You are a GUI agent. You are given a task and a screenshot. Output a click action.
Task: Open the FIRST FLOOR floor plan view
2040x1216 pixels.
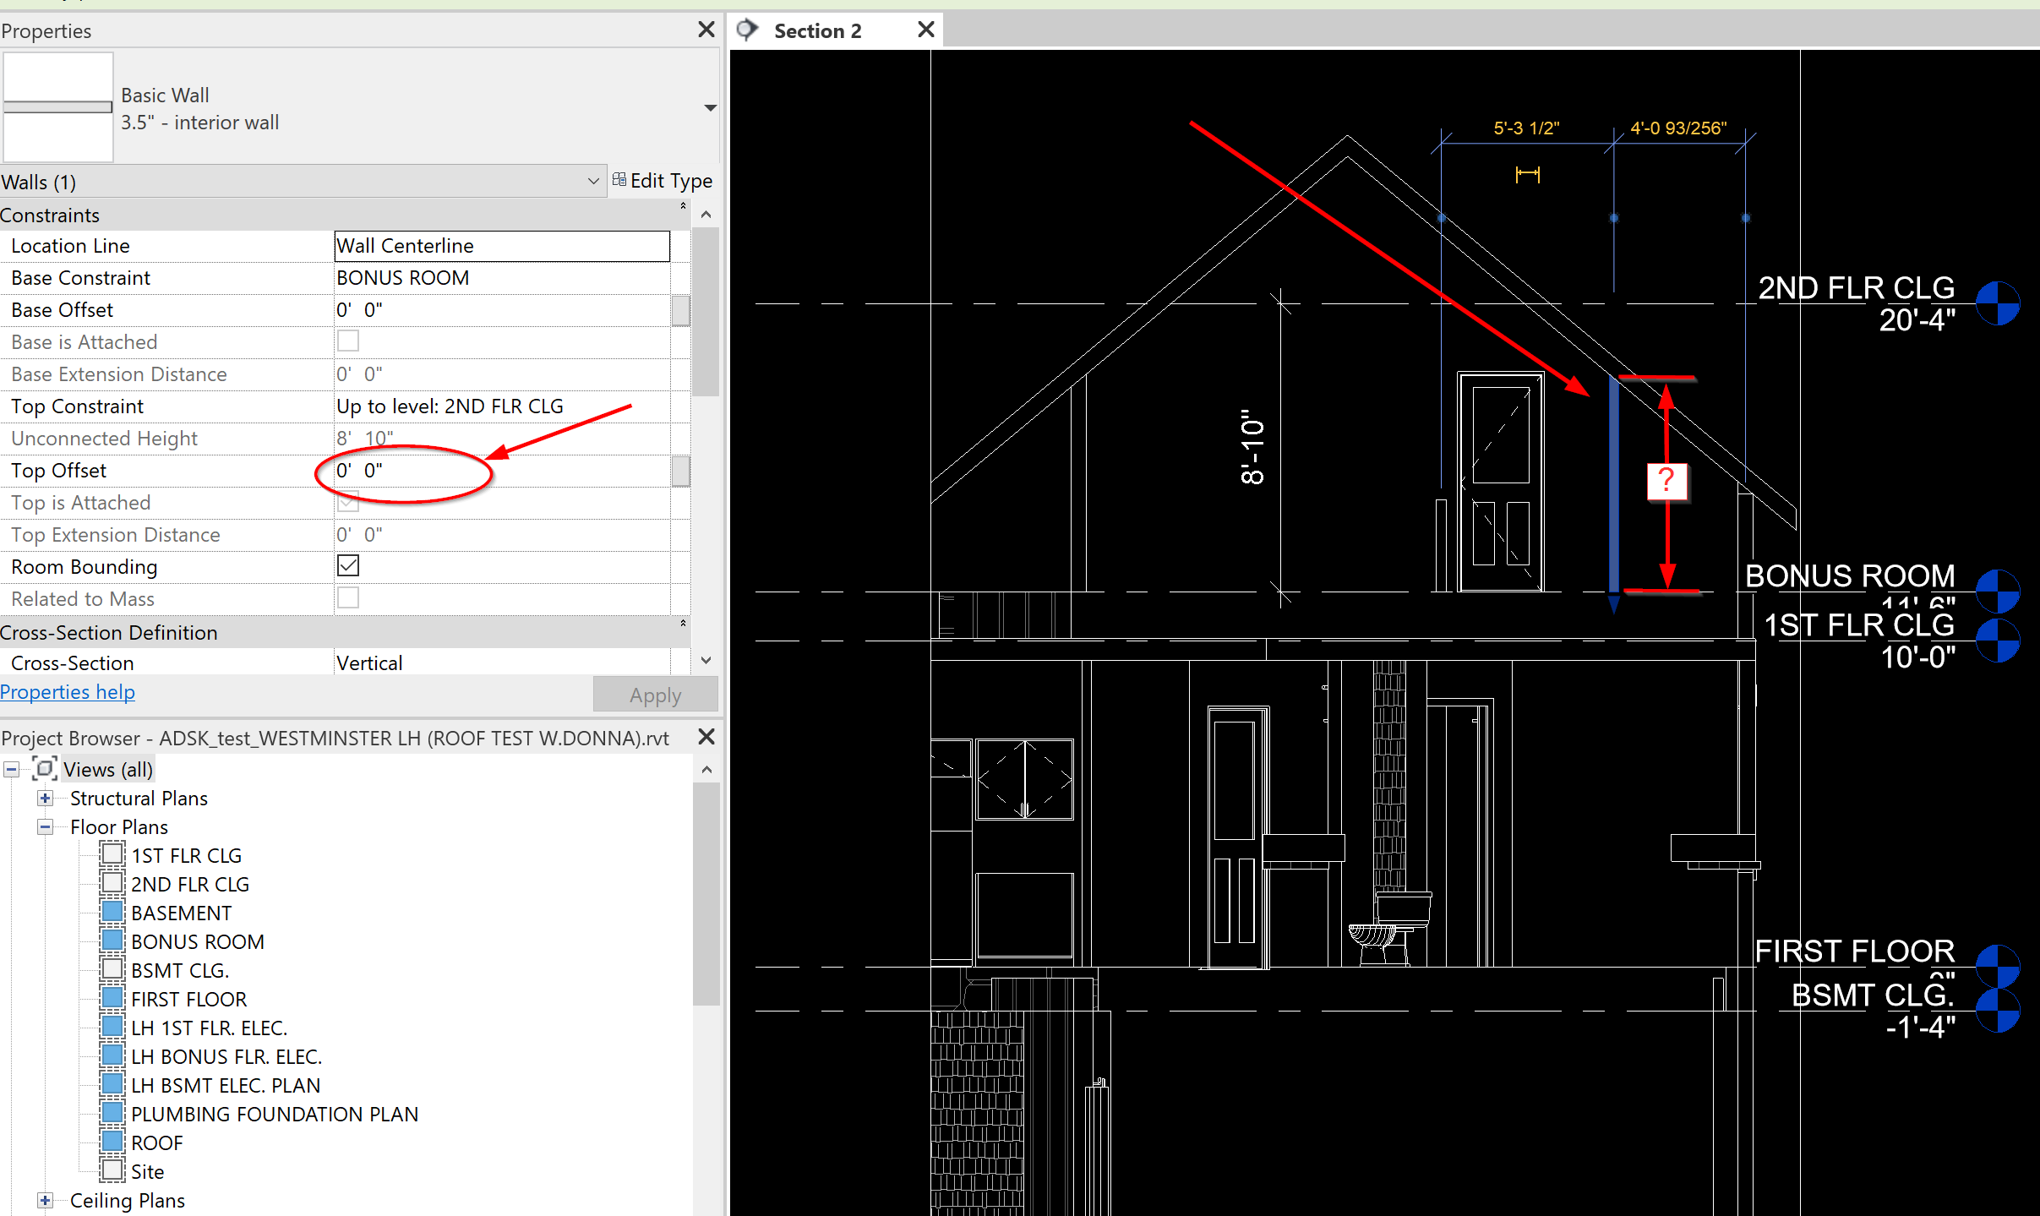(189, 998)
